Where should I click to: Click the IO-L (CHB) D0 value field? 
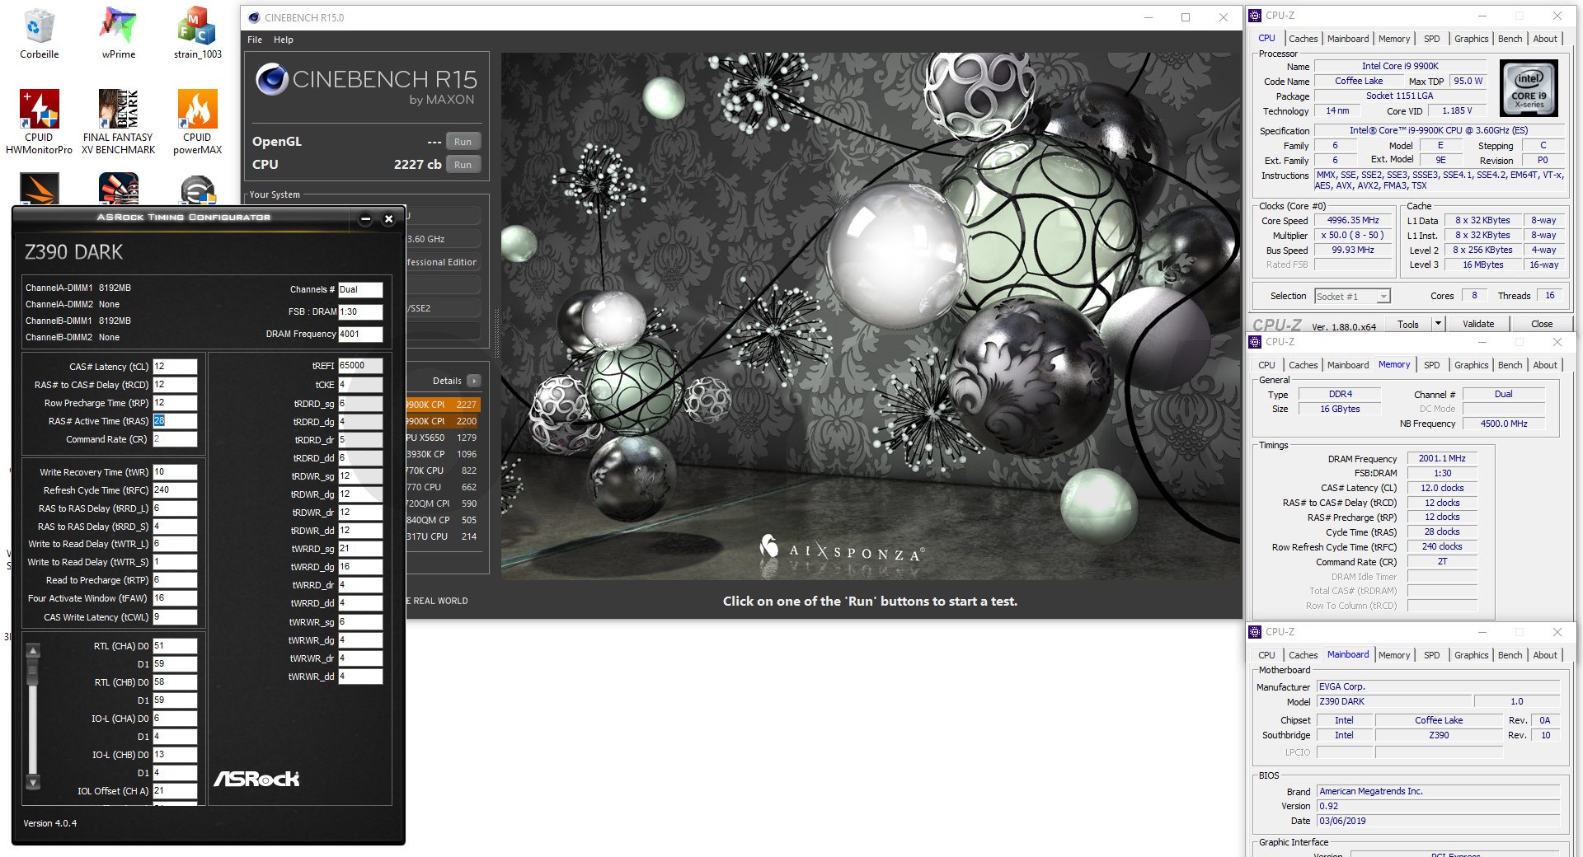pos(175,755)
